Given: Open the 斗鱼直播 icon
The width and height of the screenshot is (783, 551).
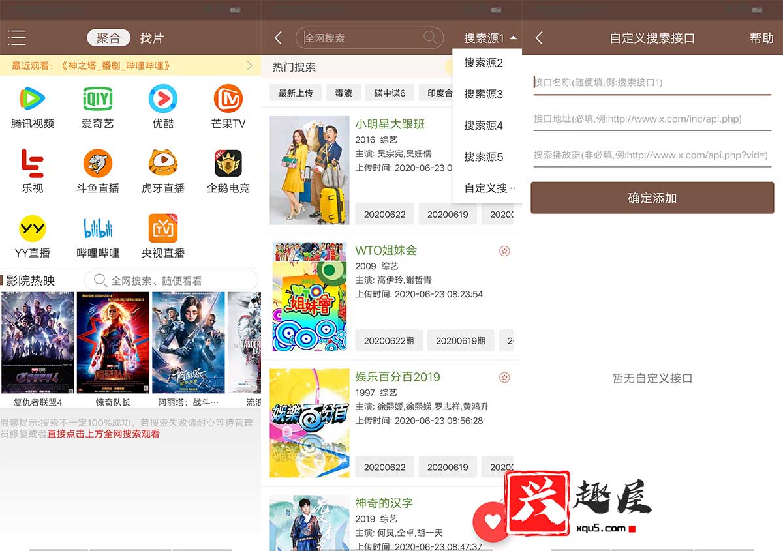Looking at the screenshot, I should (98, 163).
